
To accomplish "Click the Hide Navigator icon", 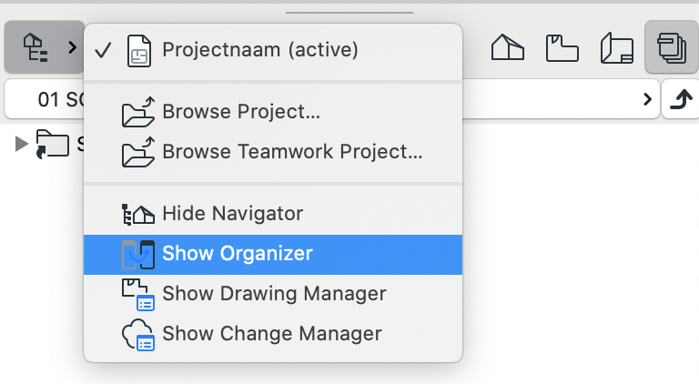I will (138, 214).
